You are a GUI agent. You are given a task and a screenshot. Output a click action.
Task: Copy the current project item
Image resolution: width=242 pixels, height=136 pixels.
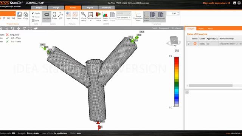coord(26,15)
